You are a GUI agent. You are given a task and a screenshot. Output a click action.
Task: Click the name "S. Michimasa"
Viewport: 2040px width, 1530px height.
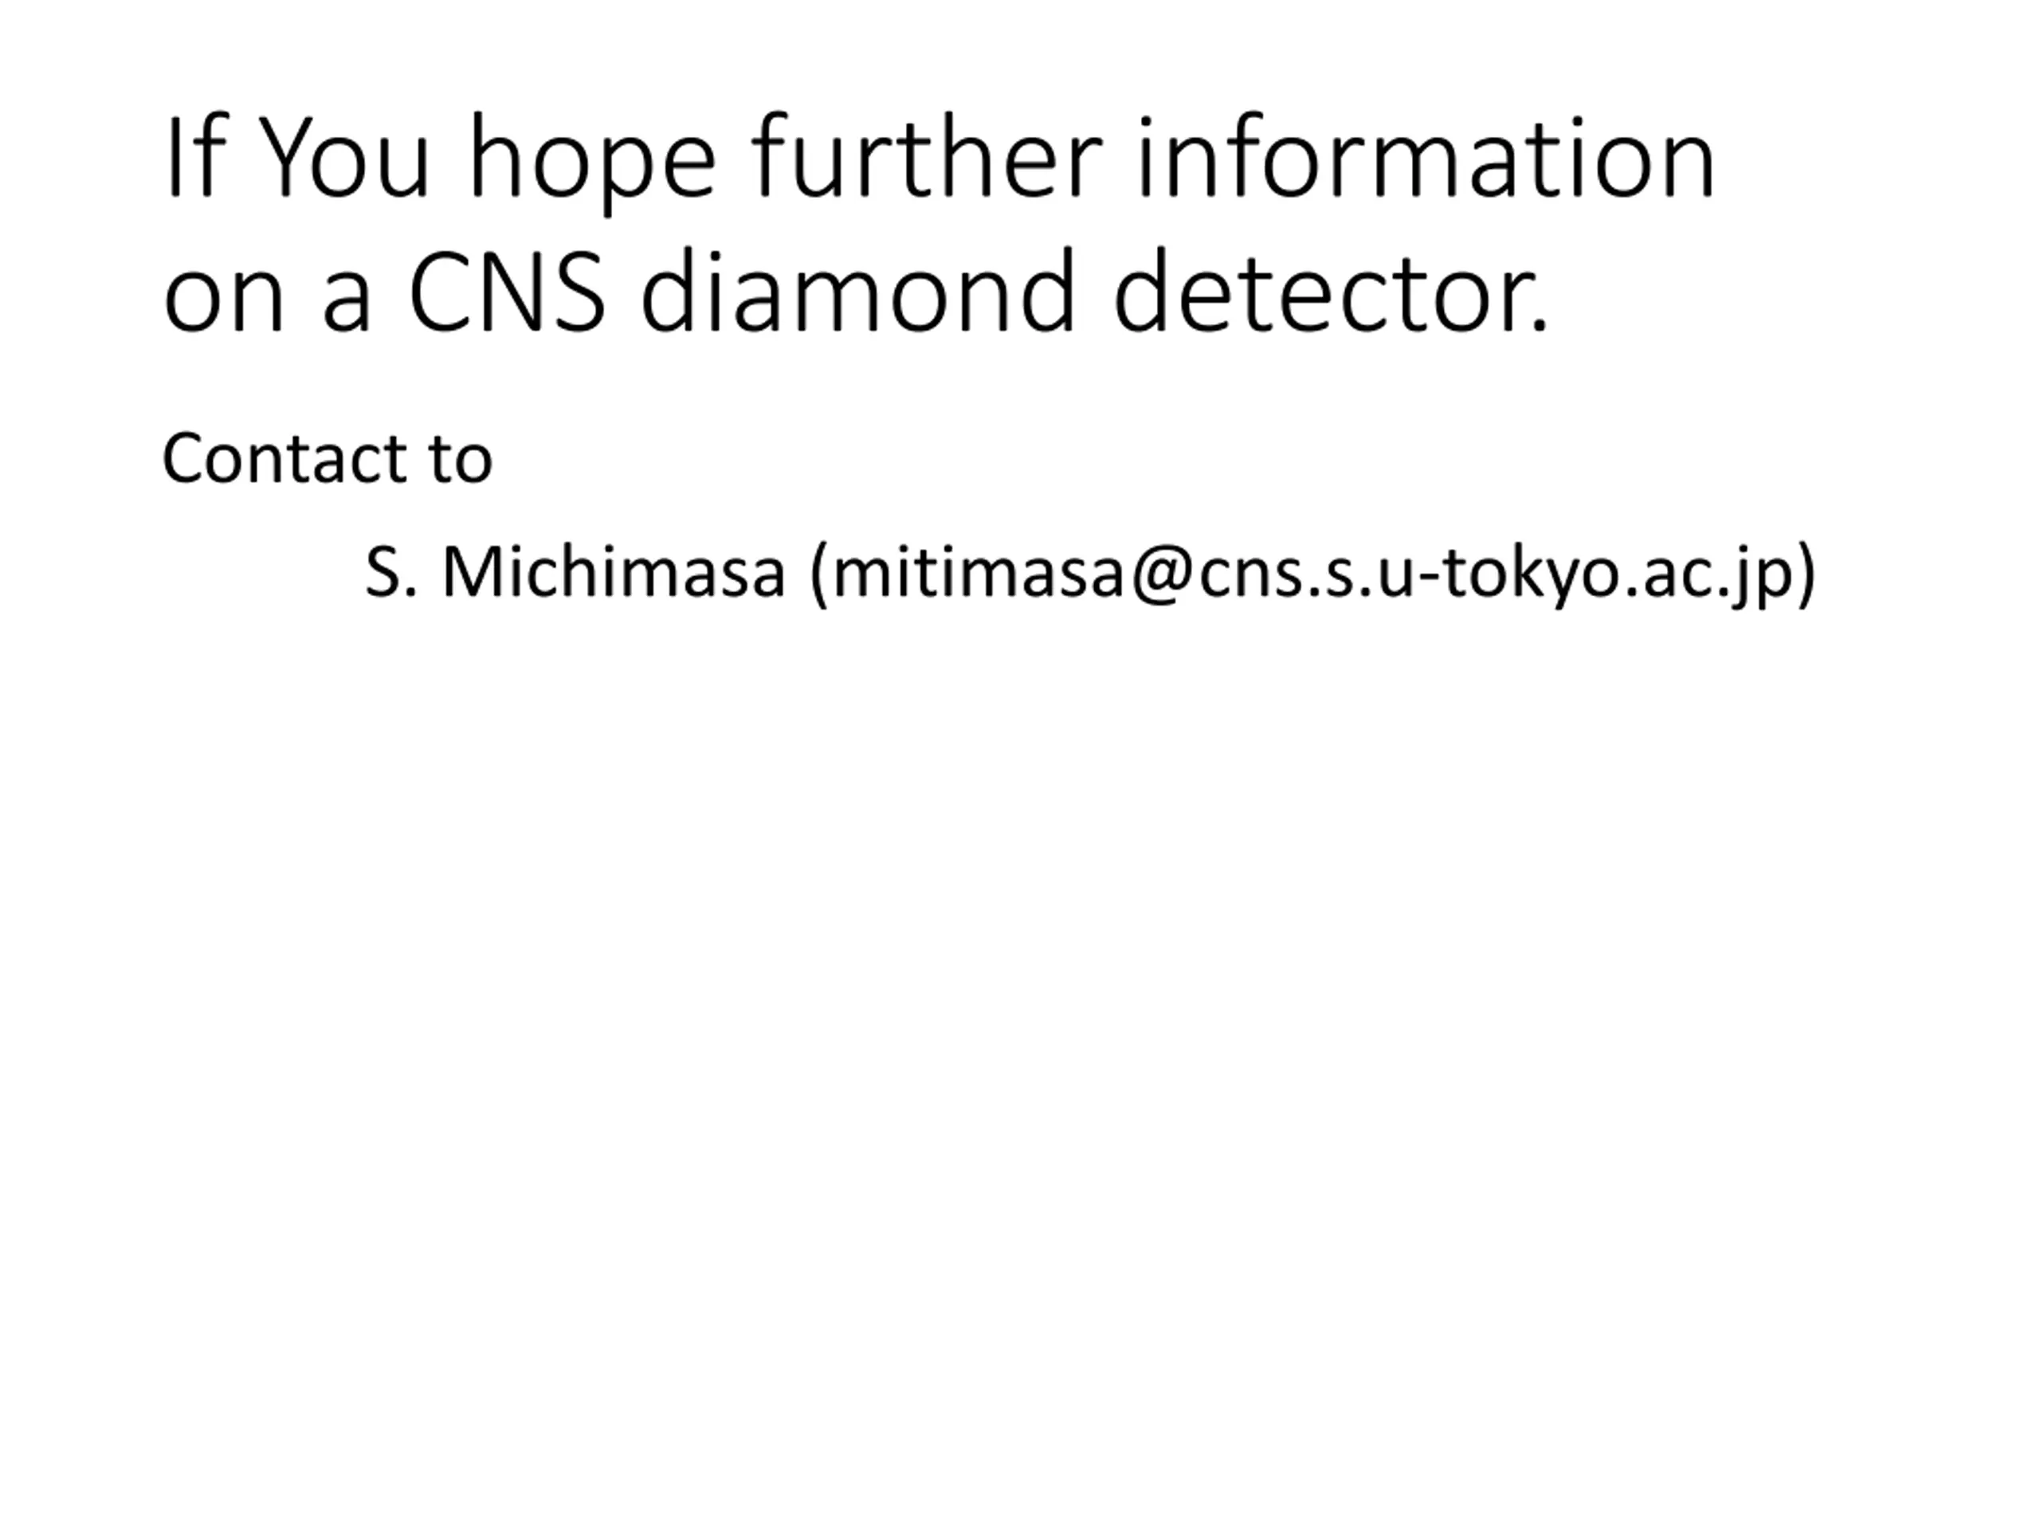[575, 574]
